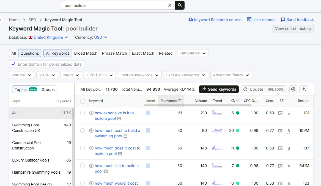The height and width of the screenshot is (186, 321).
Task: View SERP features icon in row with results 187
Action: [280, 148]
